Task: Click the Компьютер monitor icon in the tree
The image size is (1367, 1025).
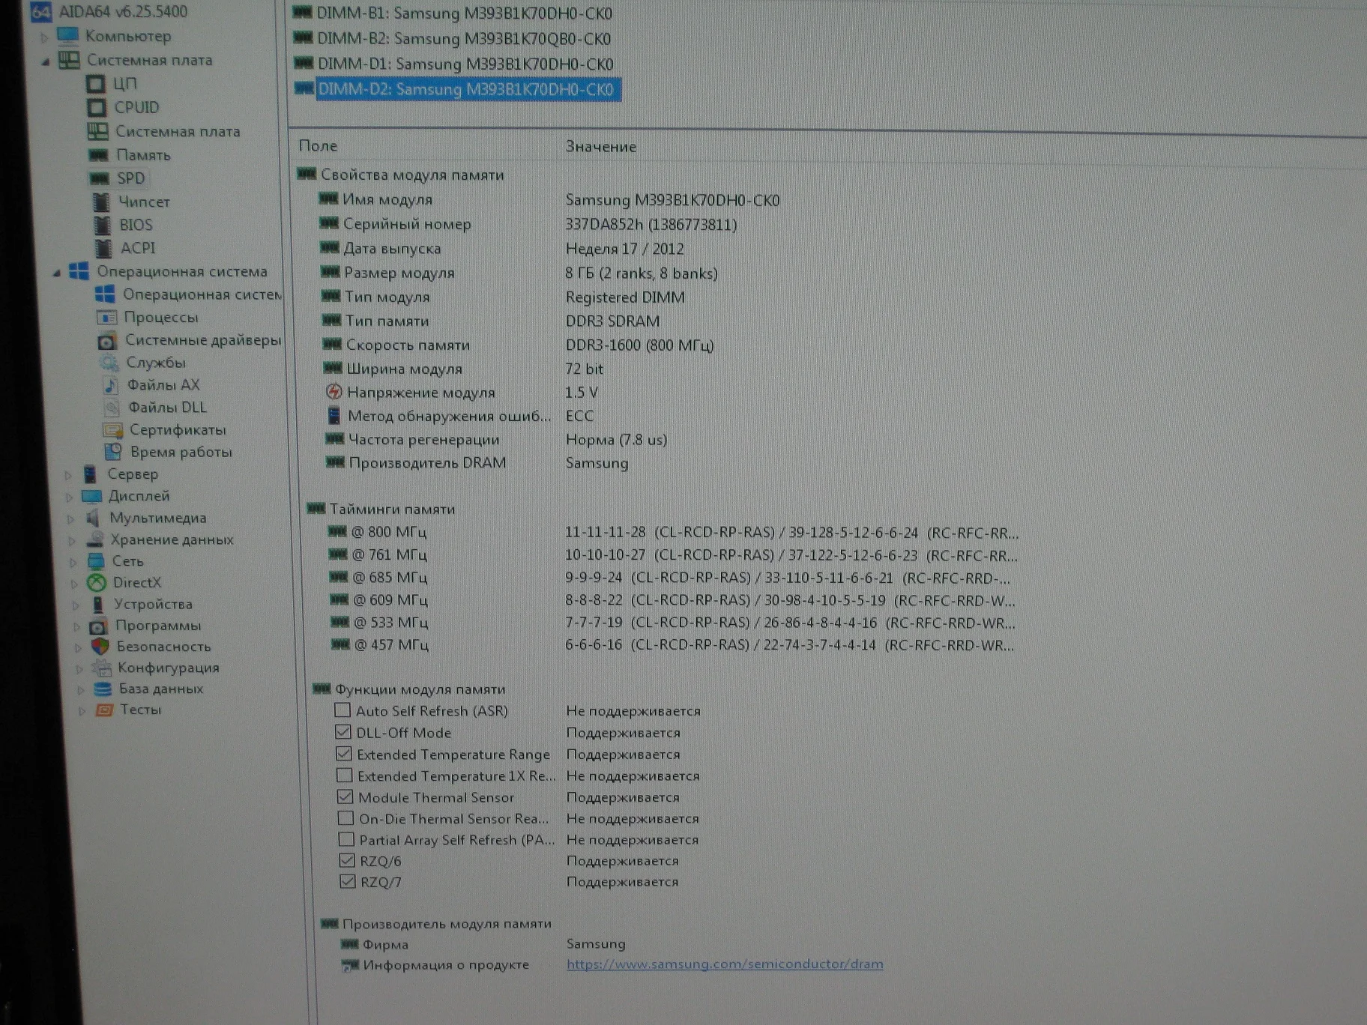Action: click(x=67, y=35)
